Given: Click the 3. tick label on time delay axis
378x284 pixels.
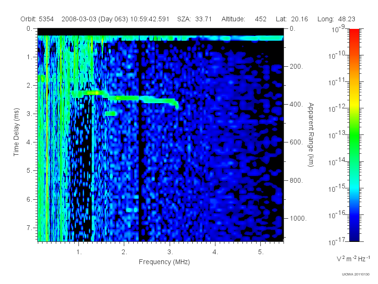Looking at the screenshot, I should 29,114.
